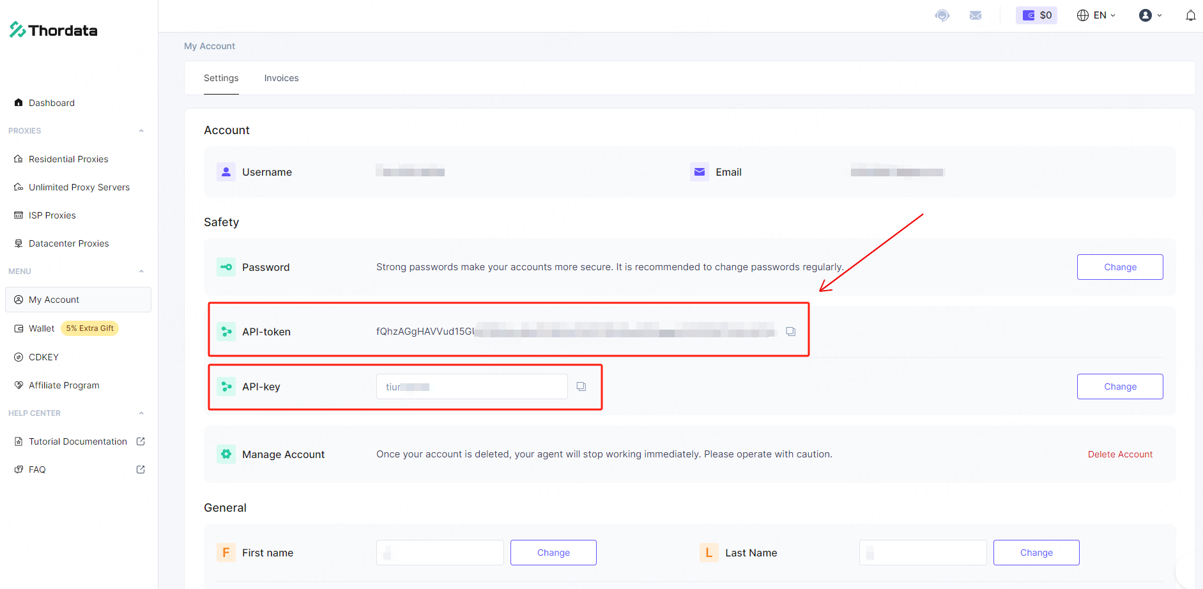1203x589 pixels.
Task: Open the EN language dropdown
Action: (1096, 15)
